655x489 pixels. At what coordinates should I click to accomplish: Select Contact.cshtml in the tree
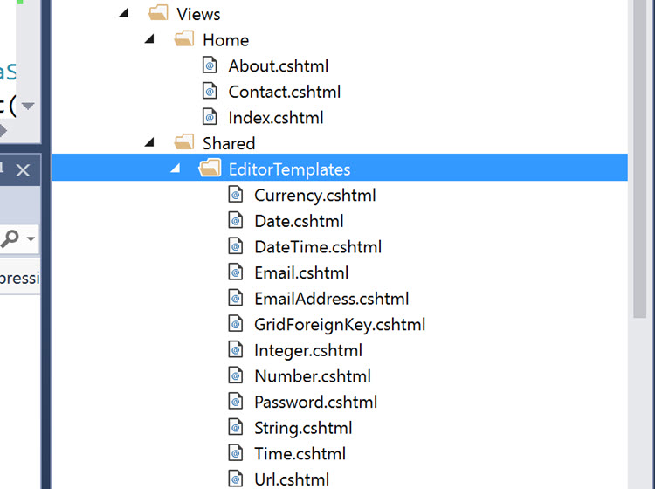285,92
